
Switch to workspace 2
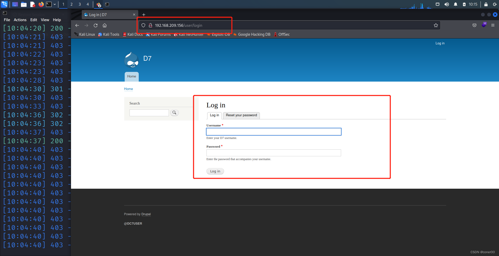[72, 4]
